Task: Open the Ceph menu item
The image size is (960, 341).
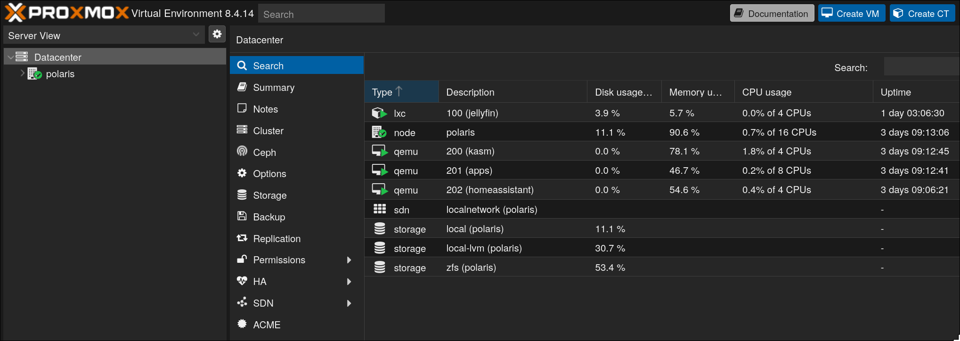Action: pyautogui.click(x=297, y=152)
